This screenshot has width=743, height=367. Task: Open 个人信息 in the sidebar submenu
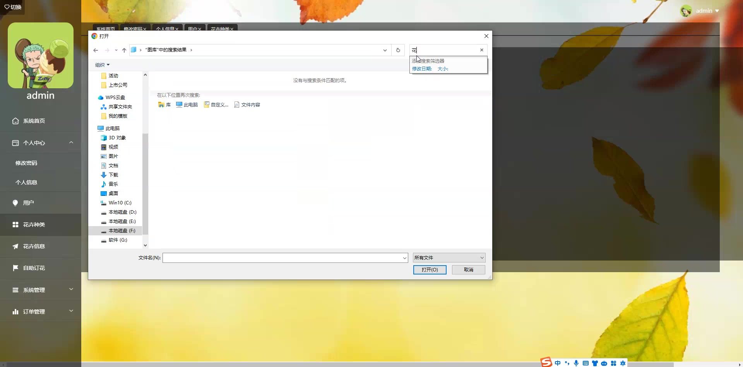point(41,182)
